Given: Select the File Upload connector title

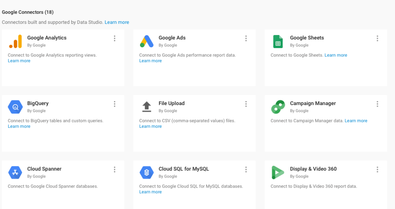Looking at the screenshot, I should click(x=171, y=104).
